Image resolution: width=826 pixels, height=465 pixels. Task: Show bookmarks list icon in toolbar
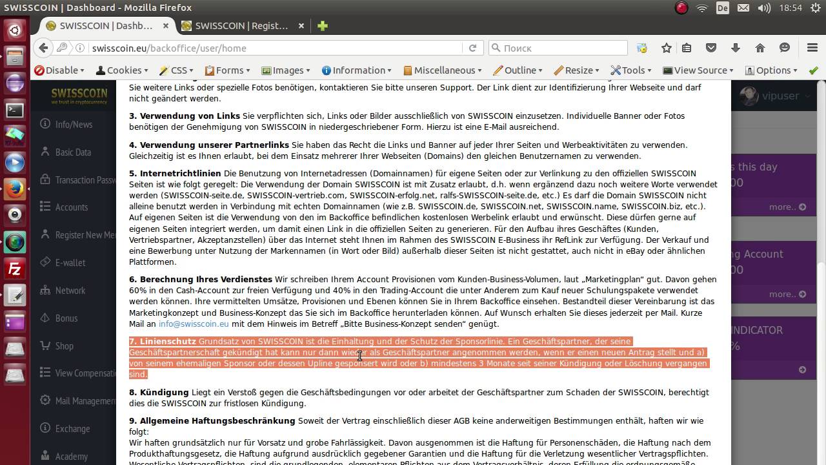[687, 48]
